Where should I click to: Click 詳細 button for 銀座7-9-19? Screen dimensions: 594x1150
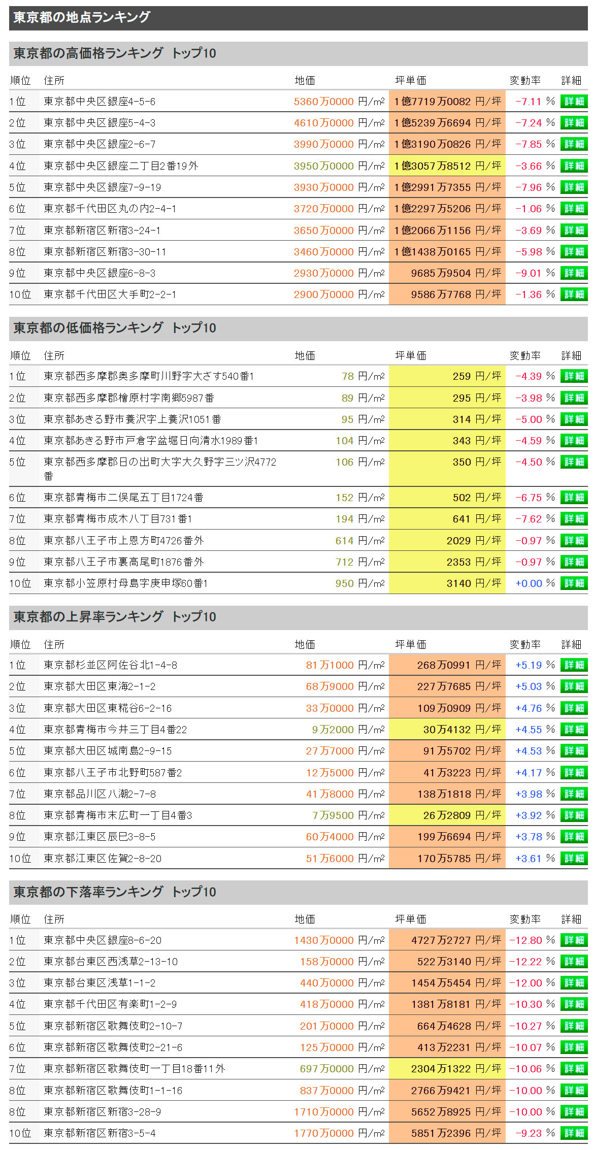574,187
